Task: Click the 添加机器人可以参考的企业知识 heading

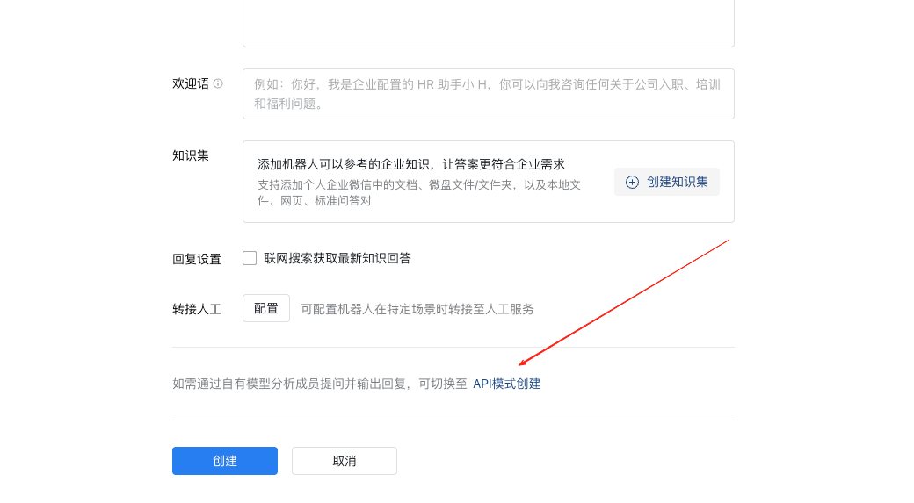Action: [410, 164]
